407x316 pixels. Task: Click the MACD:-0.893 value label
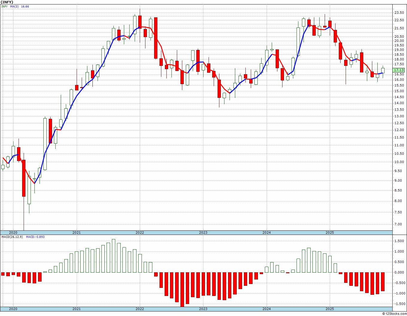click(35, 237)
